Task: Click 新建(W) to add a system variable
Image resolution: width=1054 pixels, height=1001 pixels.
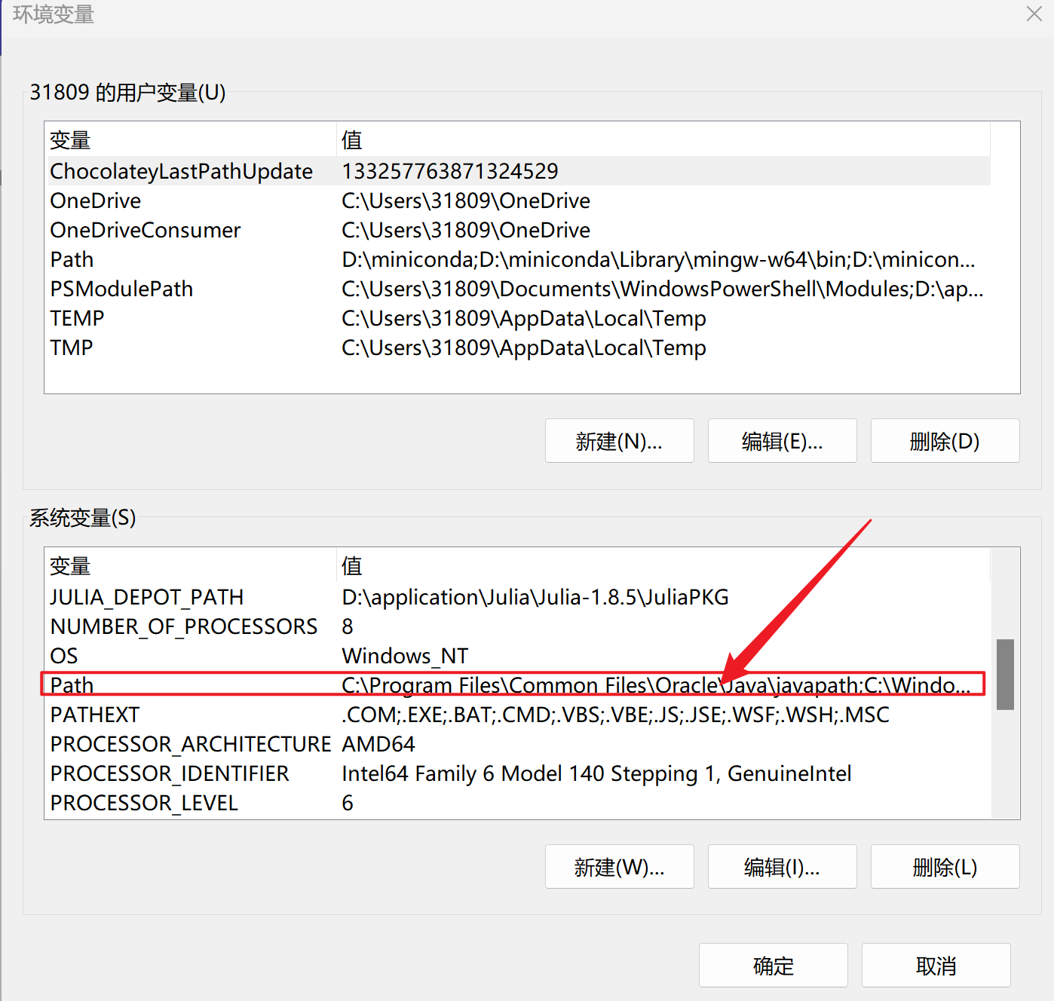Action: point(619,867)
